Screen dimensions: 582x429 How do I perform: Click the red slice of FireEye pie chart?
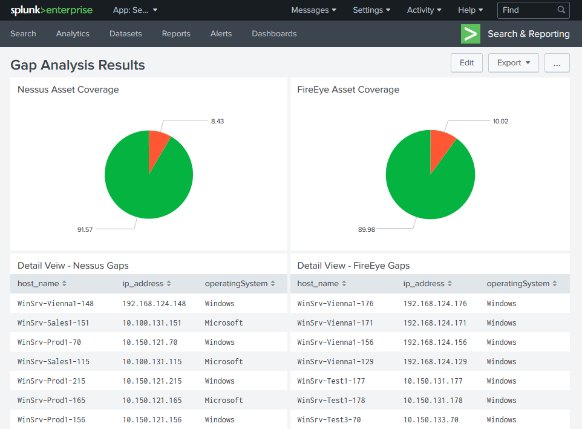(440, 147)
